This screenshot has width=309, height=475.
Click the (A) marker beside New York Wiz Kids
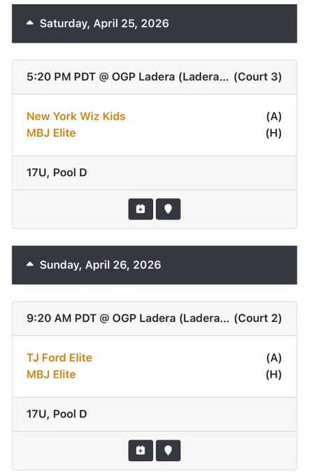(274, 117)
